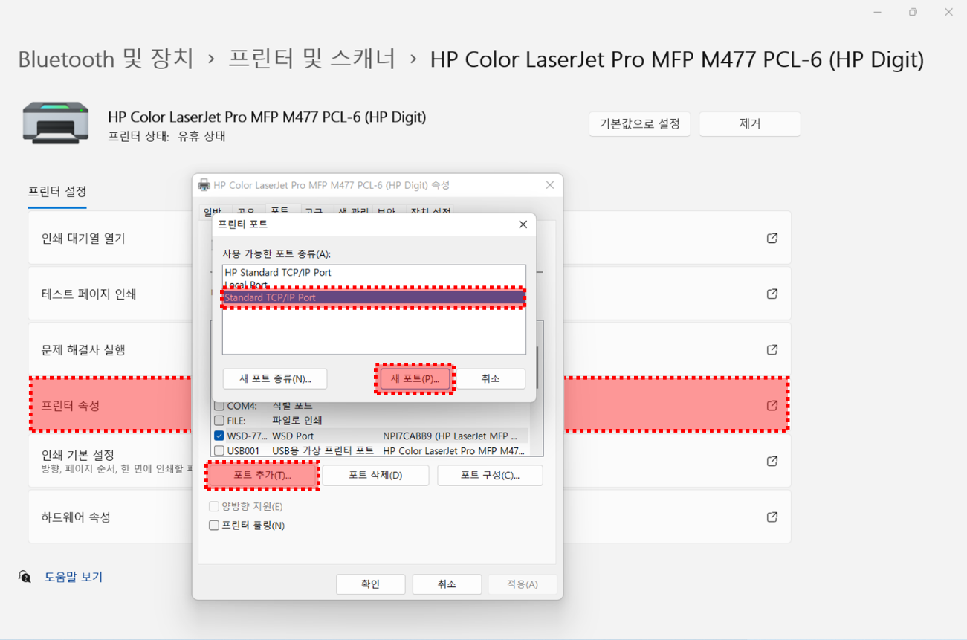Click the open-external icon on 문제 해결사 실행 row

pos(772,349)
